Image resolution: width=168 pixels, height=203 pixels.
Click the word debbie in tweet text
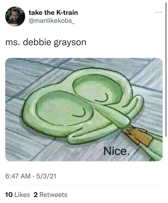[37, 42]
